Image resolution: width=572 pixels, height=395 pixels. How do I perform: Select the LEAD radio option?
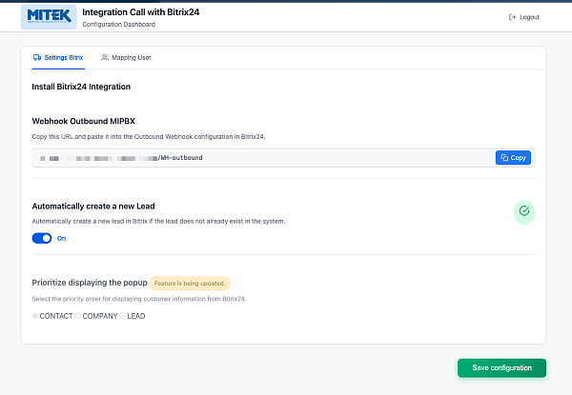coord(123,316)
